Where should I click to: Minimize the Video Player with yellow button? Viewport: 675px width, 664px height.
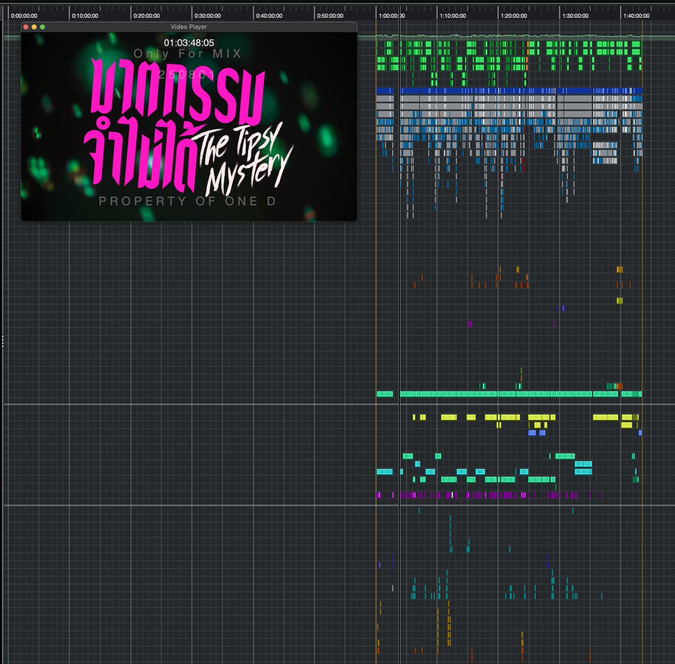click(x=34, y=27)
